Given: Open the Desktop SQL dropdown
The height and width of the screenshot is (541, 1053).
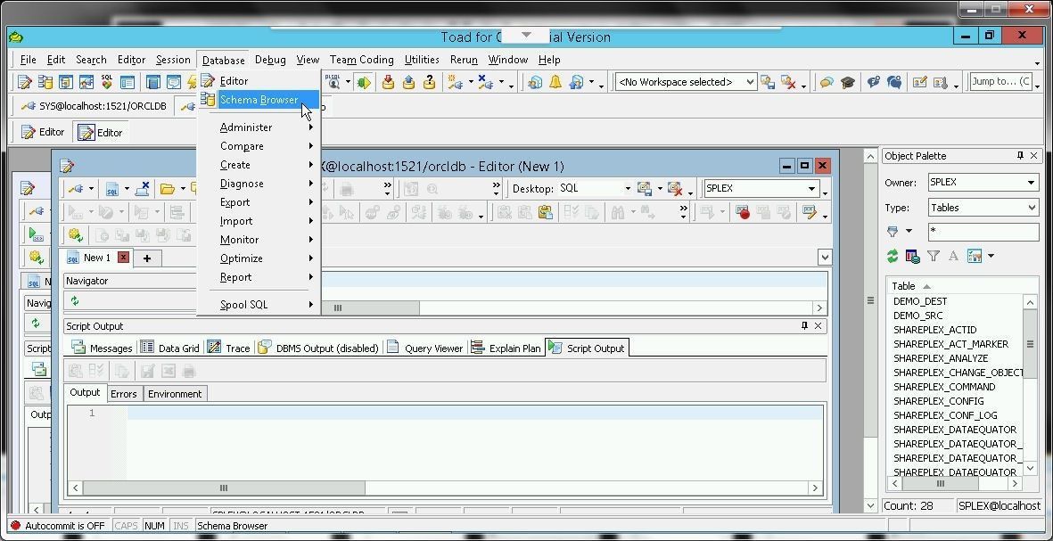Looking at the screenshot, I should click(x=627, y=189).
